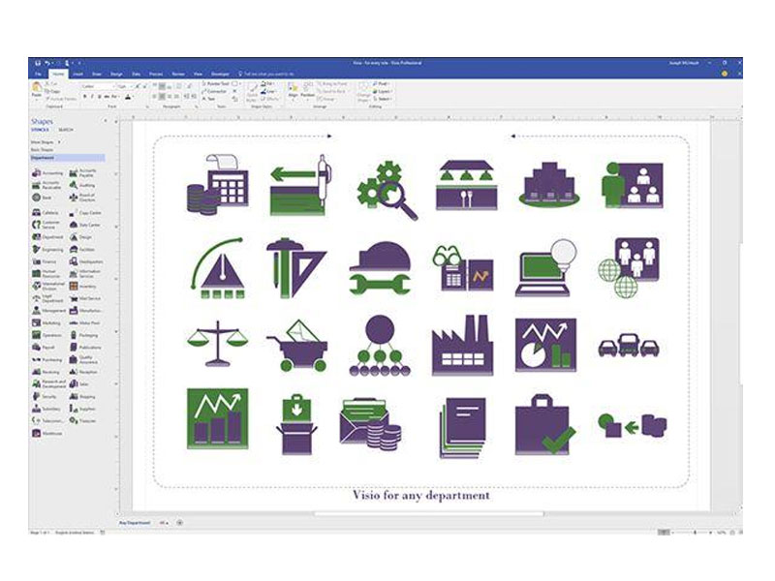Switch to the Review ribbon tab
The image size is (775, 581).
(x=178, y=74)
